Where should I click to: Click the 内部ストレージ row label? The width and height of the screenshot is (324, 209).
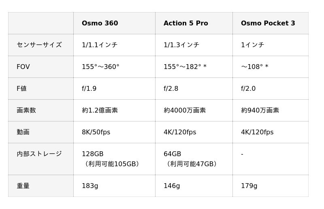point(39,154)
